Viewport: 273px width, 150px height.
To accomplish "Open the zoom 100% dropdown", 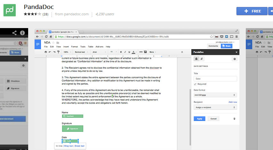I will coord(67,52).
